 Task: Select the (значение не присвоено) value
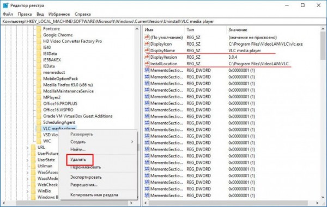point(252,37)
